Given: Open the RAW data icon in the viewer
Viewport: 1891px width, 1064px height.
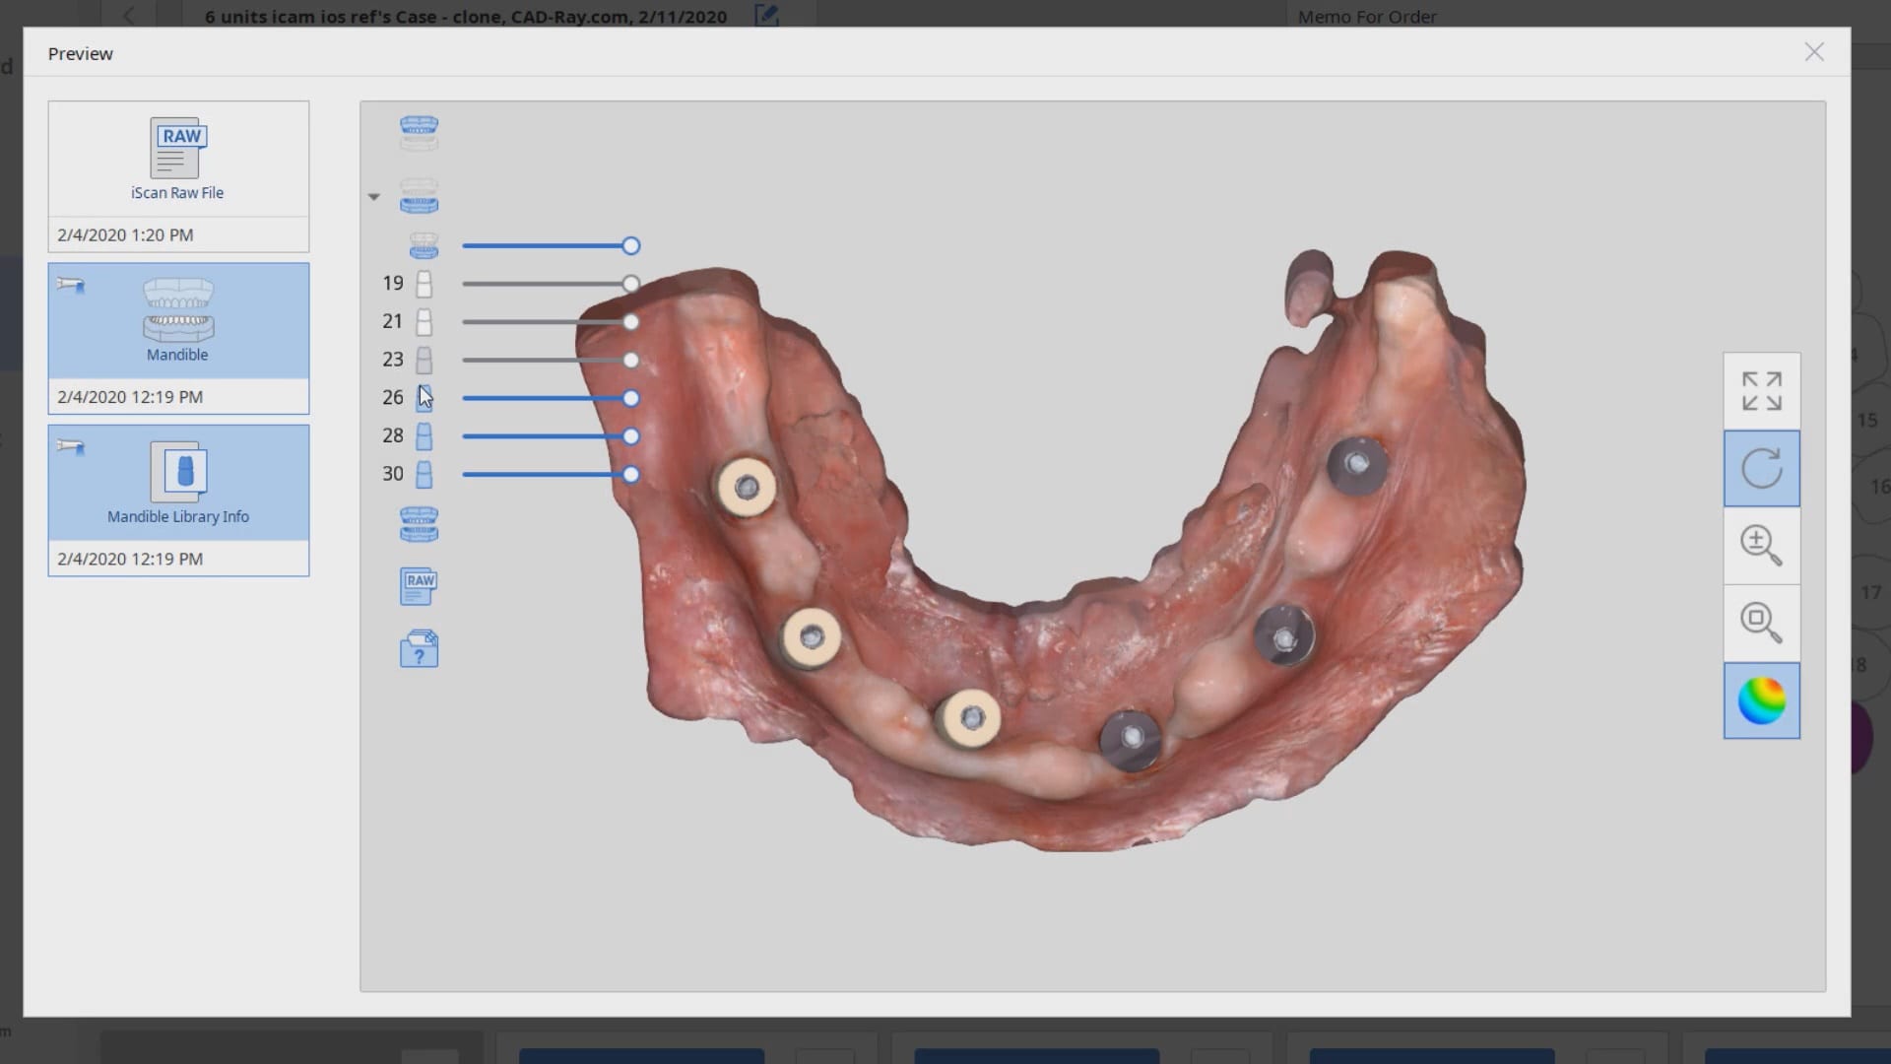Looking at the screenshot, I should click(419, 586).
